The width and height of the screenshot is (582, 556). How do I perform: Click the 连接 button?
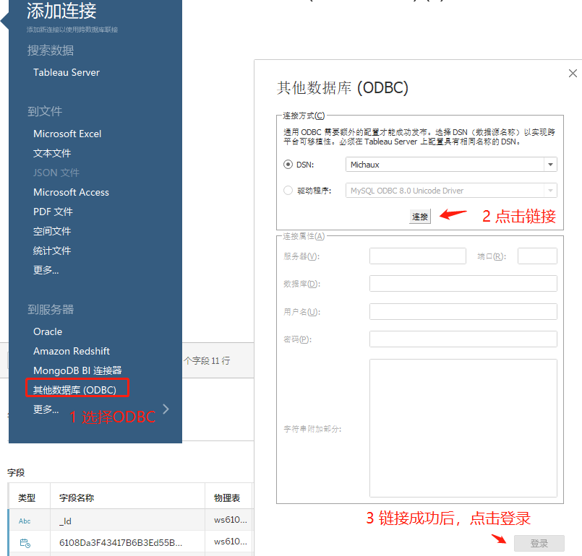point(420,217)
